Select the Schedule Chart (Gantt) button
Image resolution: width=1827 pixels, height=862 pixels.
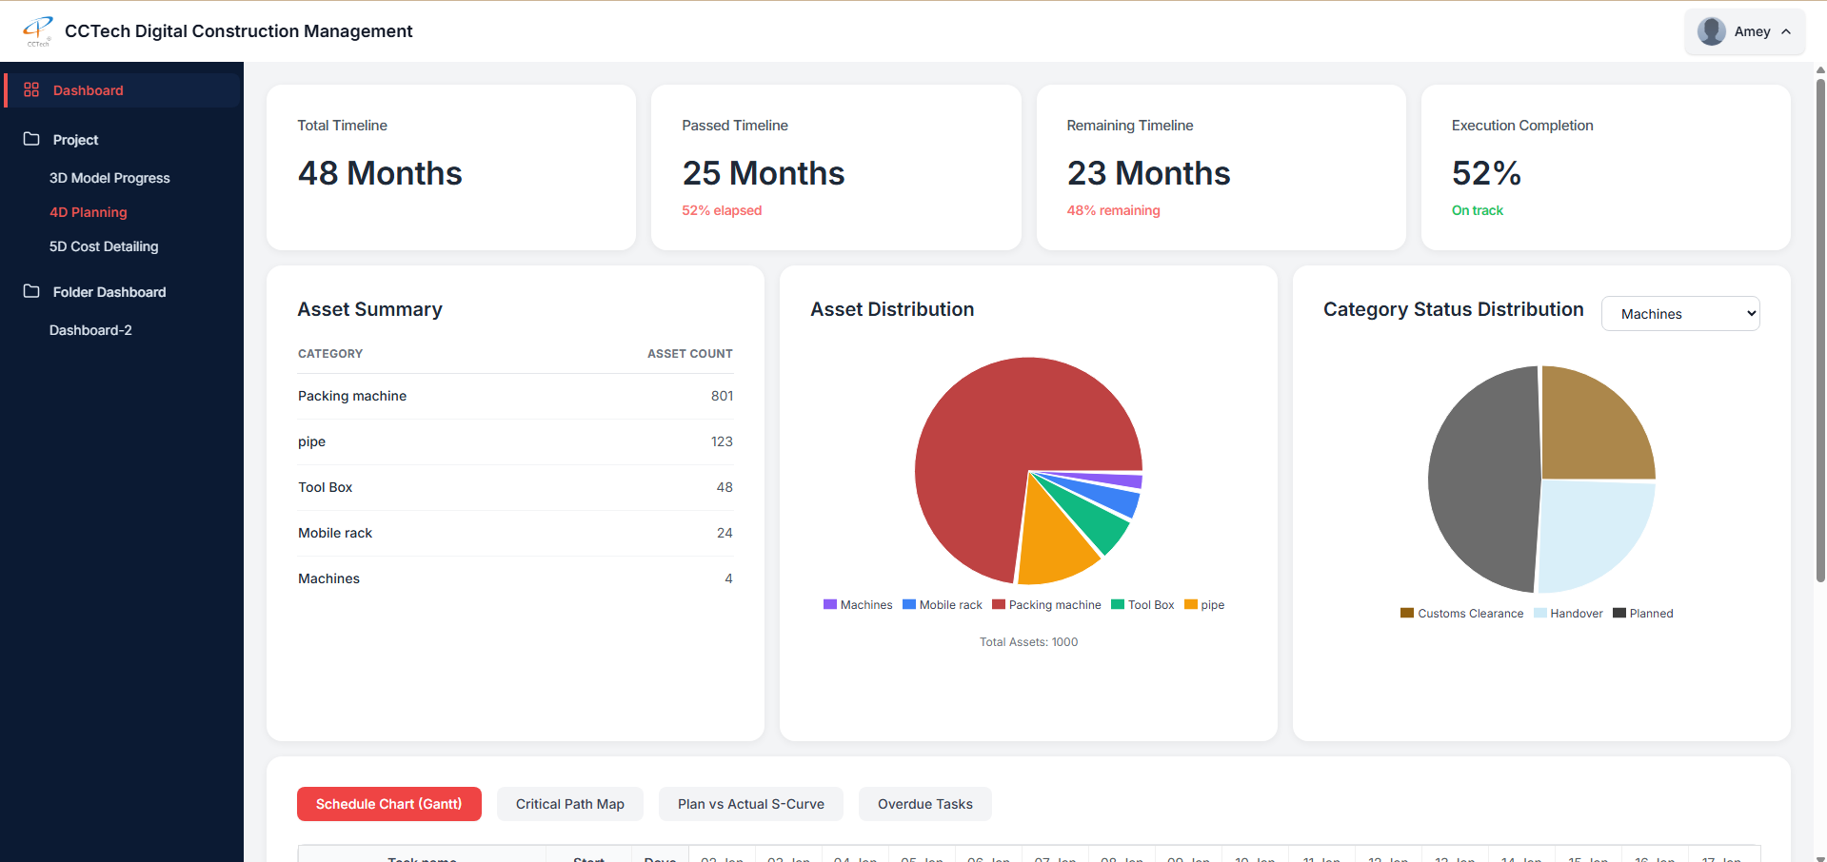coord(388,804)
